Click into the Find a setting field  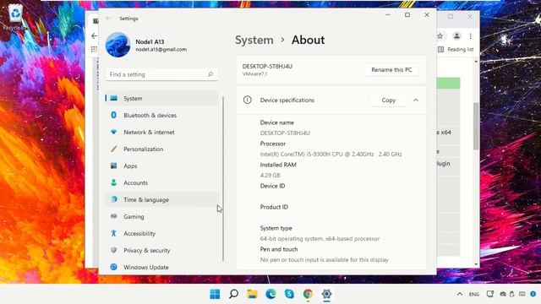(161, 74)
